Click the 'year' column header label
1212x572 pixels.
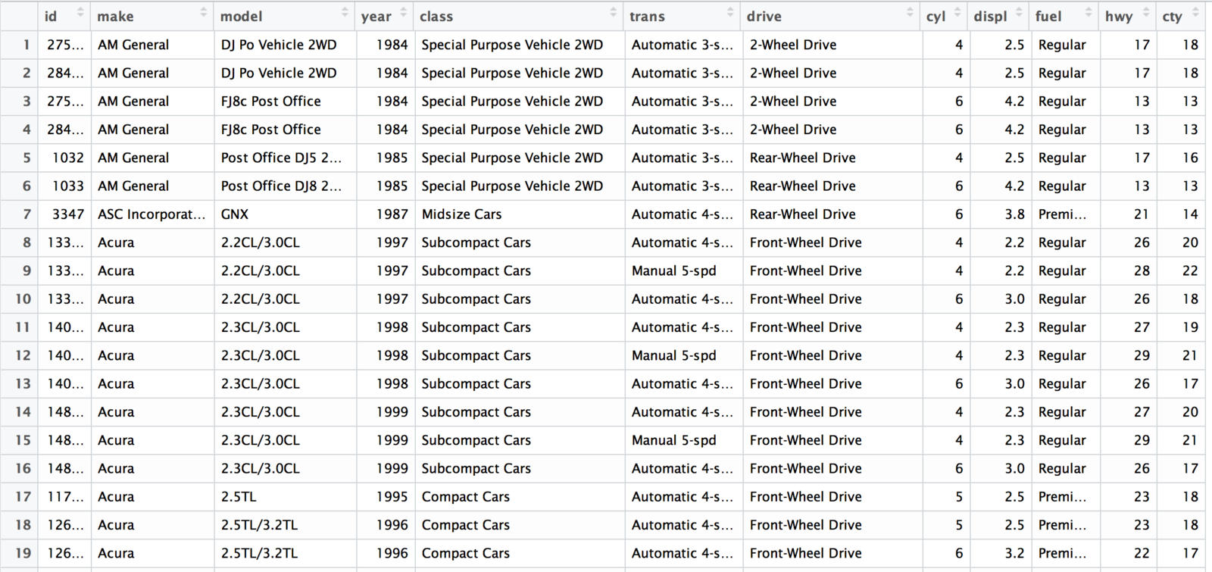point(376,16)
